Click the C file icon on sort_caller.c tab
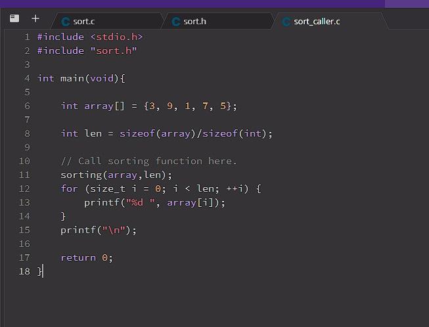 click(286, 22)
